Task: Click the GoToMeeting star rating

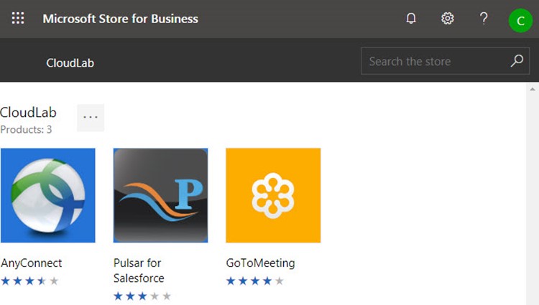Action: coord(255,281)
